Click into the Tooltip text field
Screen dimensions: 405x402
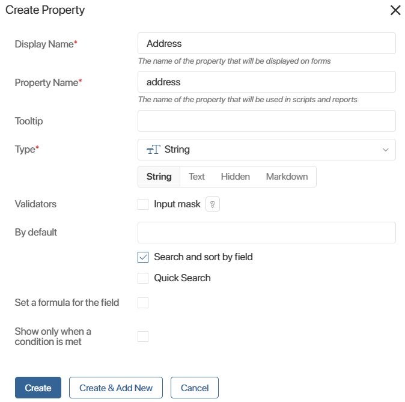coord(267,121)
